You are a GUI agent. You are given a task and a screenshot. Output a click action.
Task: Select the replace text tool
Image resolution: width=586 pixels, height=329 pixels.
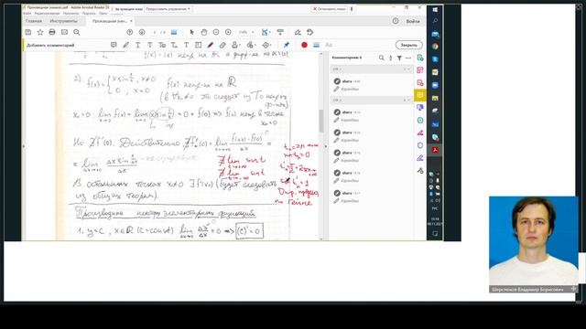pos(162,45)
